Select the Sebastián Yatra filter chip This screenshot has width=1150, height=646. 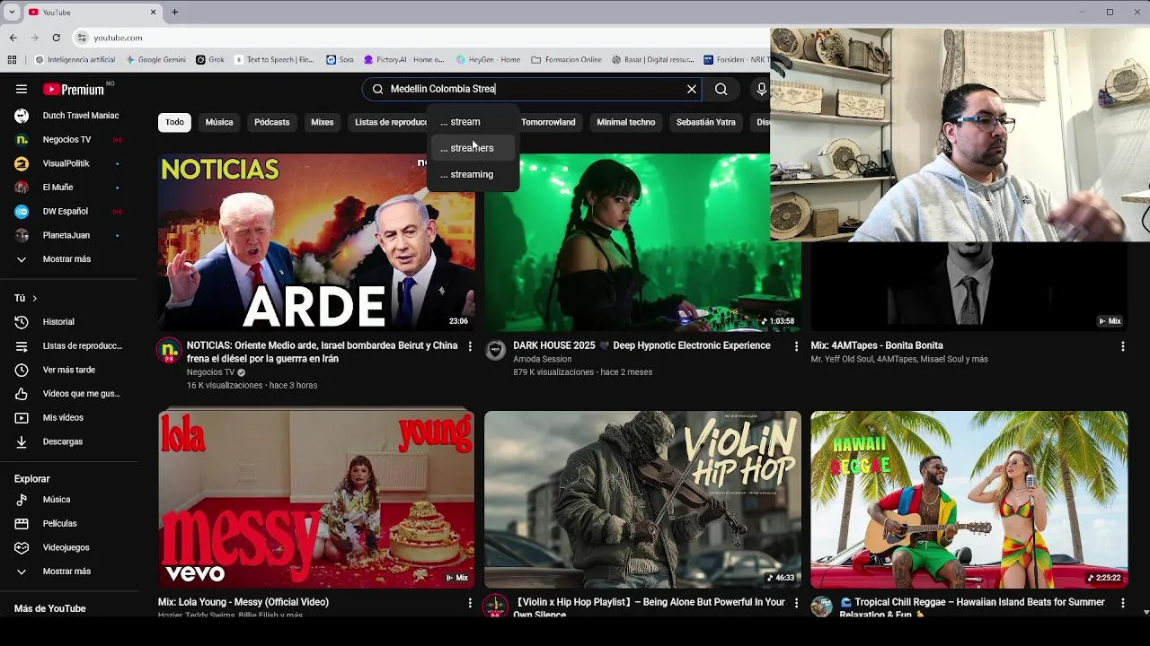[706, 122]
